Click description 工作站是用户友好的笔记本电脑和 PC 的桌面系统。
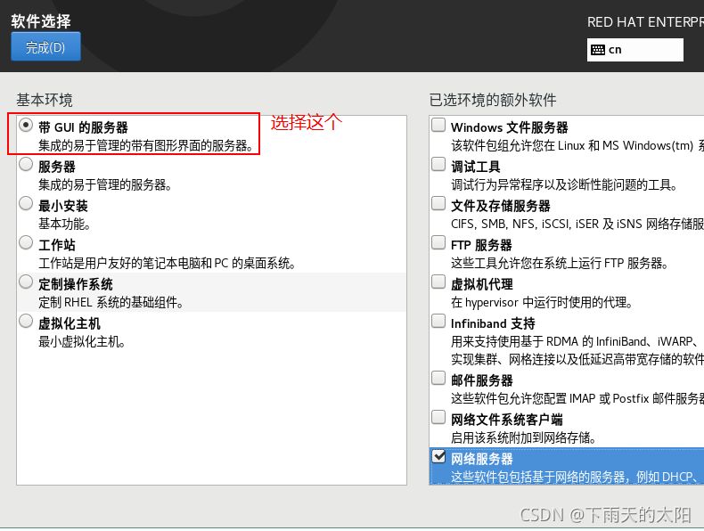 tap(167, 263)
